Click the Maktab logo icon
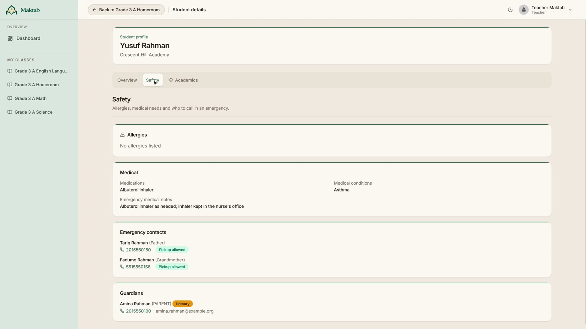Screen dimensions: 586x329 pos(12,10)
